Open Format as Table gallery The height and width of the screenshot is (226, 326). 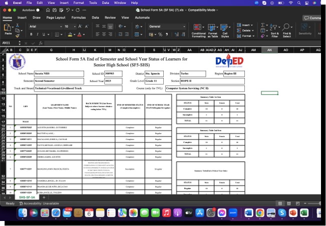coord(213,30)
